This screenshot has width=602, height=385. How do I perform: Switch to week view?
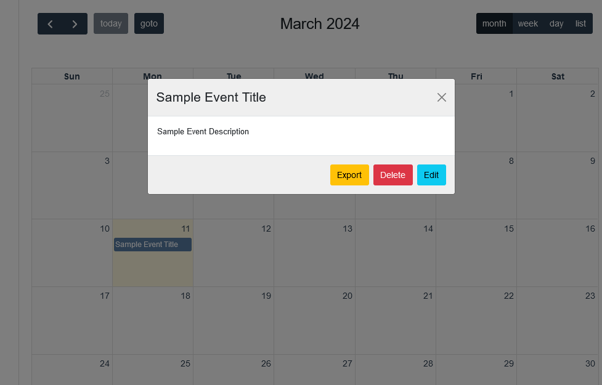pyautogui.click(x=527, y=24)
